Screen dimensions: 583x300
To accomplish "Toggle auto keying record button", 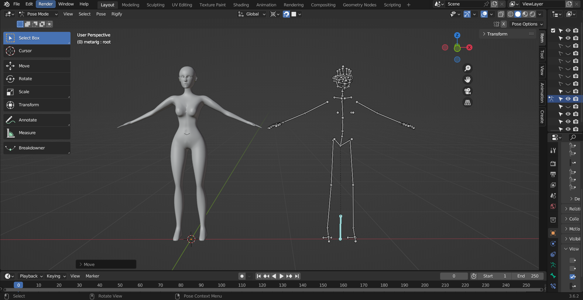I will coord(242,276).
